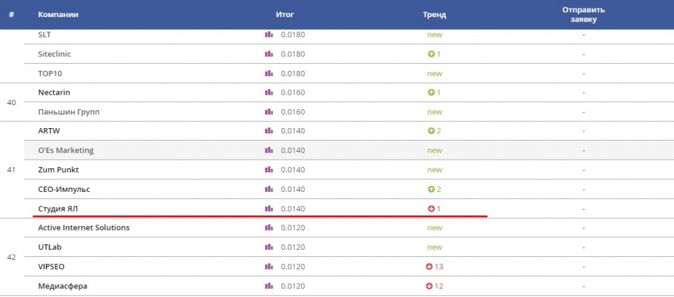Click chart icon for Active Internet Solutions

(269, 227)
